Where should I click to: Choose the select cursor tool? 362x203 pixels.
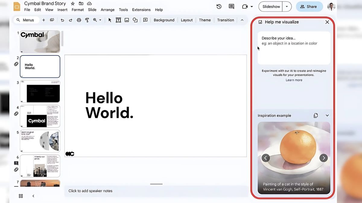(110, 20)
